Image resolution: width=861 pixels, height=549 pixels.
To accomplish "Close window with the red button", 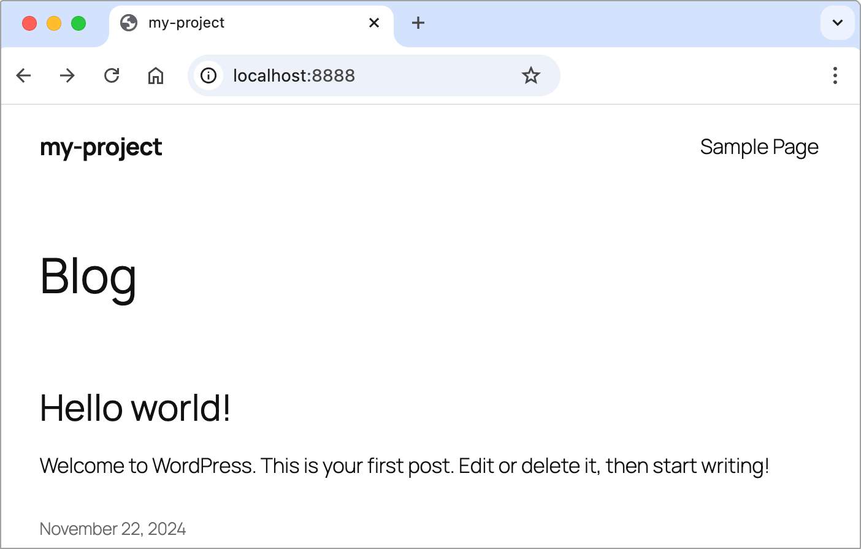I will pos(29,23).
